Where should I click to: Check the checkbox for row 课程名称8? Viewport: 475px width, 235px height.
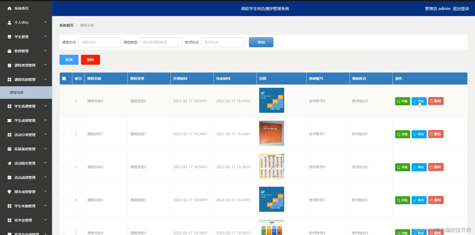(64, 101)
